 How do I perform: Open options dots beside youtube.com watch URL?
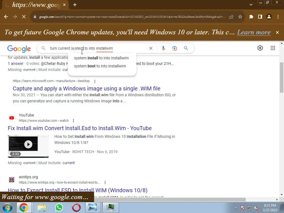tap(73, 121)
